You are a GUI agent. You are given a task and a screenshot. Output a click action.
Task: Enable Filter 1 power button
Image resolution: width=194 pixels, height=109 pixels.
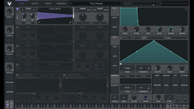click(x=17, y=75)
